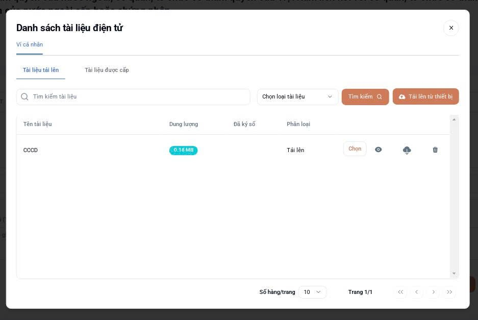Viewport: 478px width, 320px height.
Task: Close the Danh sách tài liệu điện tử dialog
Action: 451,28
